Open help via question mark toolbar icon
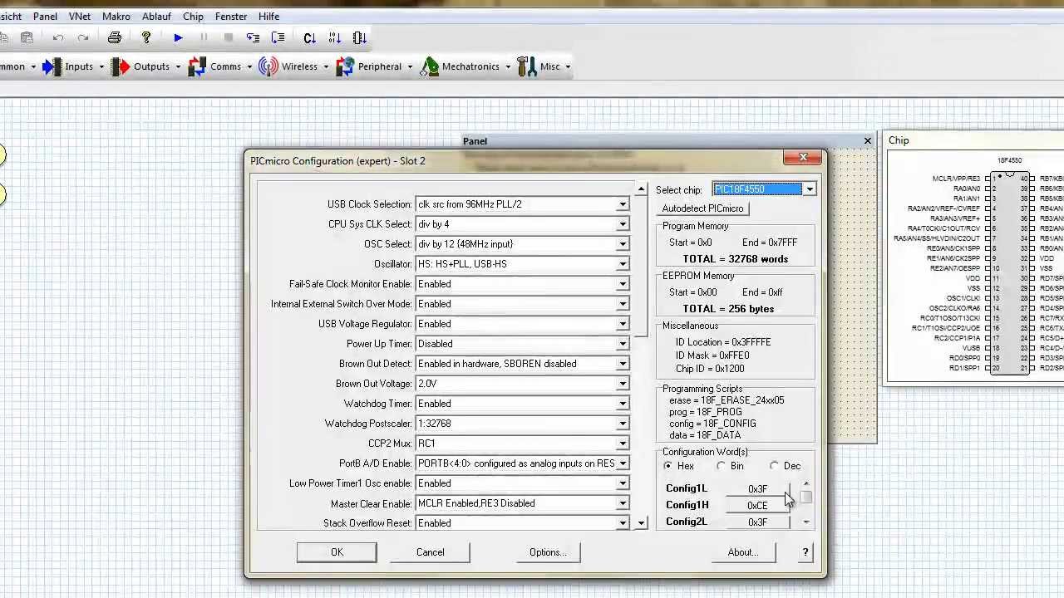This screenshot has height=598, width=1064. coord(145,37)
